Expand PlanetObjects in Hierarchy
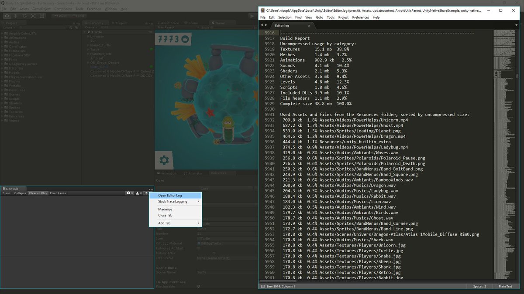The height and width of the screenshot is (294, 524). point(88,54)
